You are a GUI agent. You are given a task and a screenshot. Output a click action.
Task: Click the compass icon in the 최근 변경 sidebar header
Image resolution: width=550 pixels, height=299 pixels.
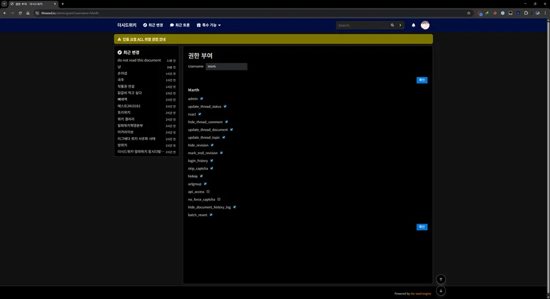click(119, 52)
